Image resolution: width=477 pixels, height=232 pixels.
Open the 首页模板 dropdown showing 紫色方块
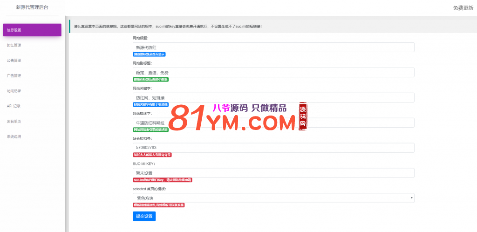pyautogui.click(x=273, y=198)
